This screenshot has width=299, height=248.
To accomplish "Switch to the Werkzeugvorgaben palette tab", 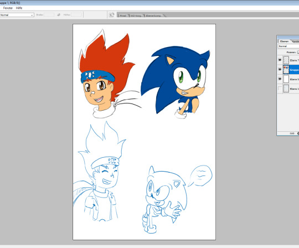I will coord(136,15).
